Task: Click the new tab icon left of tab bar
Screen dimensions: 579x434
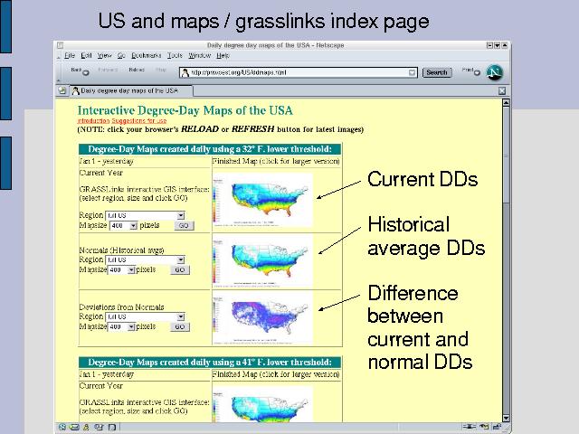Action: [x=62, y=90]
